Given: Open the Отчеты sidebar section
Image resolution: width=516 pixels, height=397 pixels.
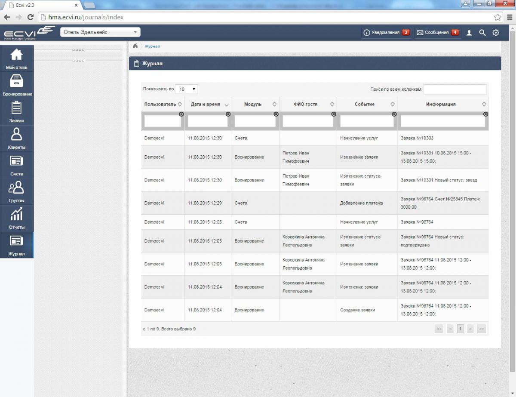Looking at the screenshot, I should [x=16, y=218].
